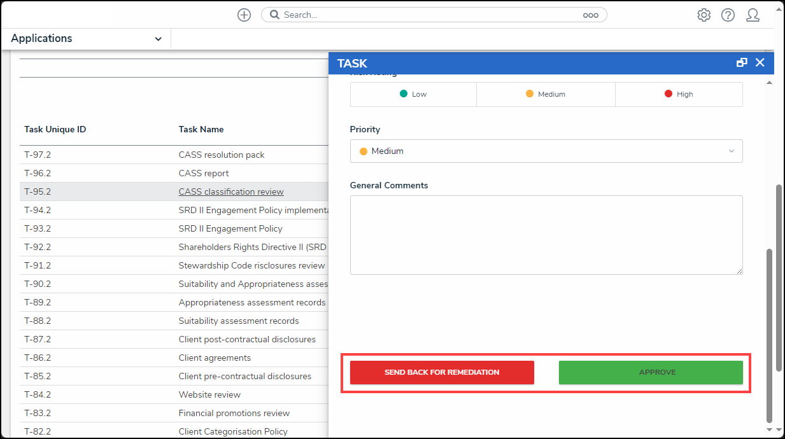Screen dimensions: 785x439
Task: Click Send Back for Remediation button
Action: point(442,372)
